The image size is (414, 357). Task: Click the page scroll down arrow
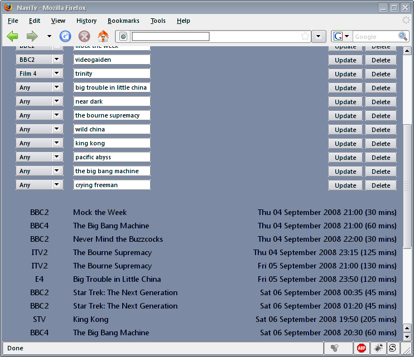[407, 337]
